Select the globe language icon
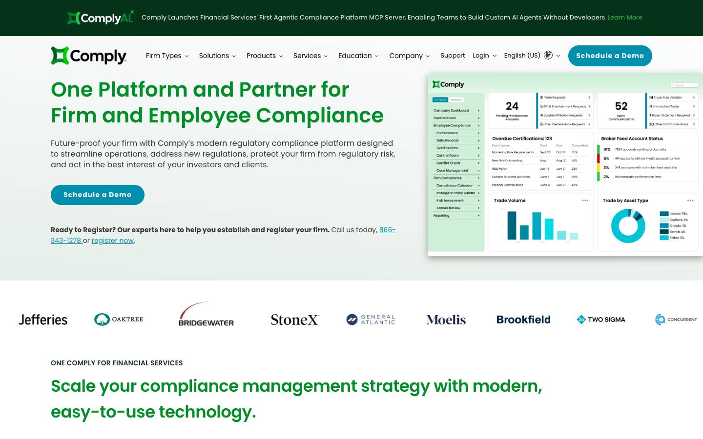Viewport: 703px width, 439px height. 548,55
